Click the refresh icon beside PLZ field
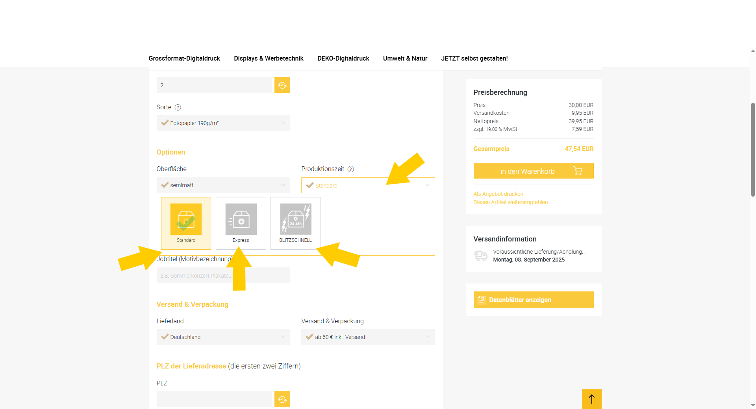Screen dimensions: 756x409 [282, 399]
